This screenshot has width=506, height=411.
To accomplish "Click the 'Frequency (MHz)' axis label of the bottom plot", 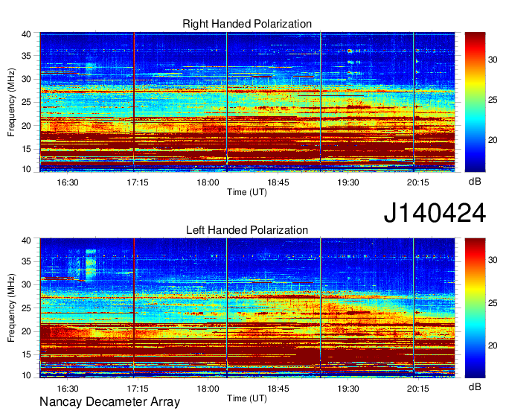I will click(11, 308).
